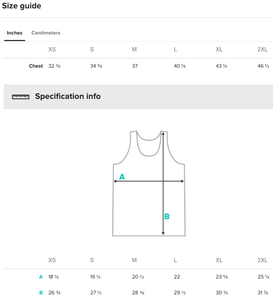Click the XL length value 30 ¾
The width and height of the screenshot is (273, 299).
[222, 292]
